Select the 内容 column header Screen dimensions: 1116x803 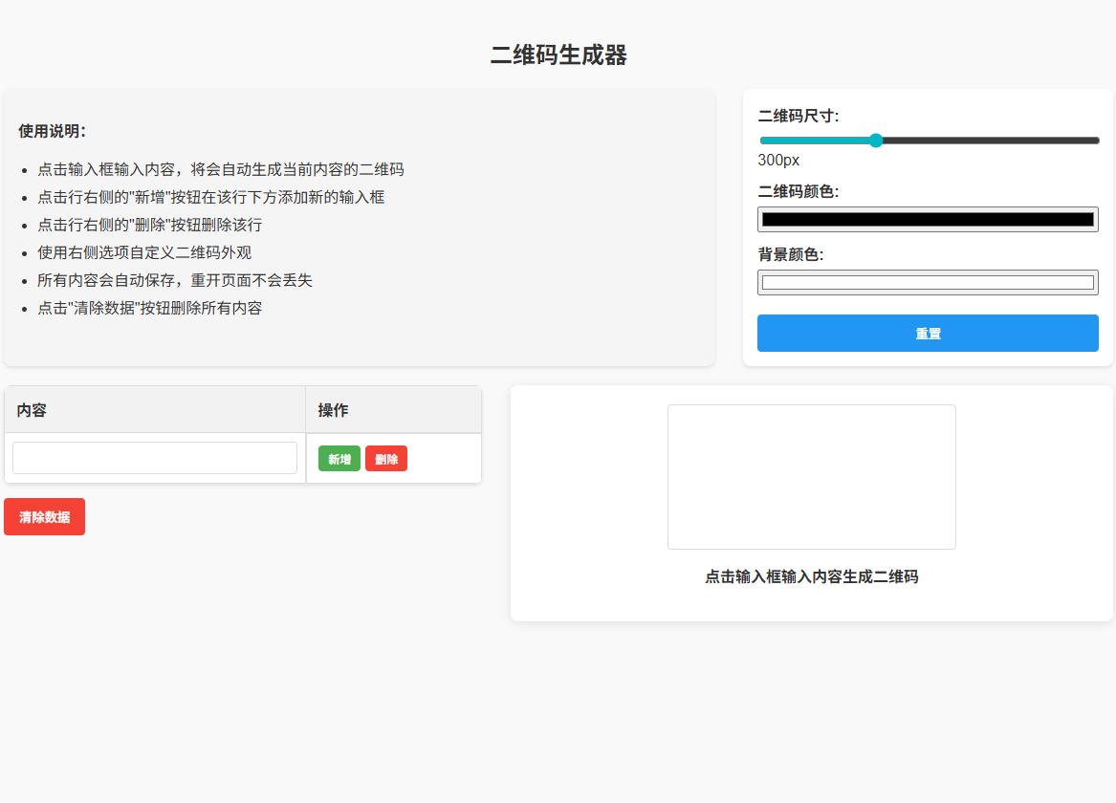33,410
